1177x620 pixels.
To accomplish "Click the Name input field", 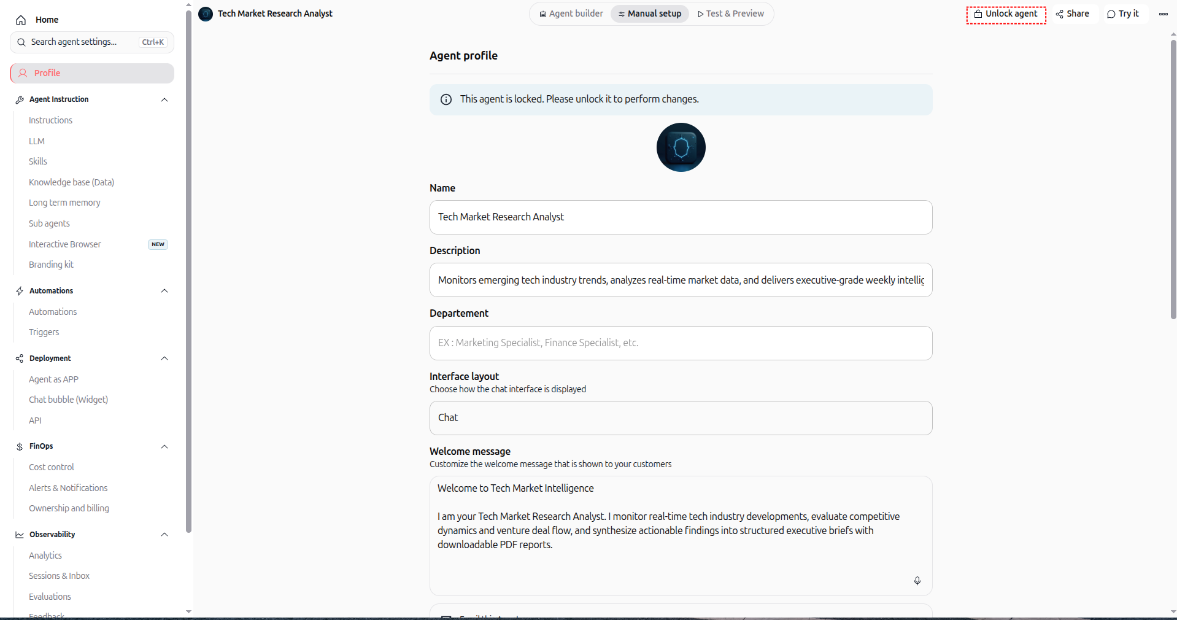I will [x=681, y=217].
